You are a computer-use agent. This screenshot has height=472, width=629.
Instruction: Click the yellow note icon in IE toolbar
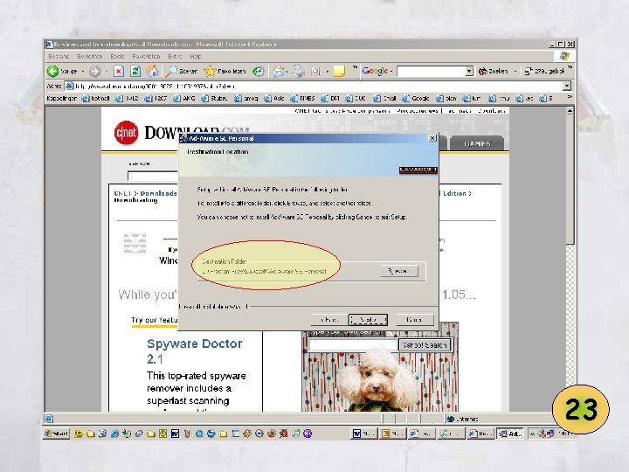point(339,72)
